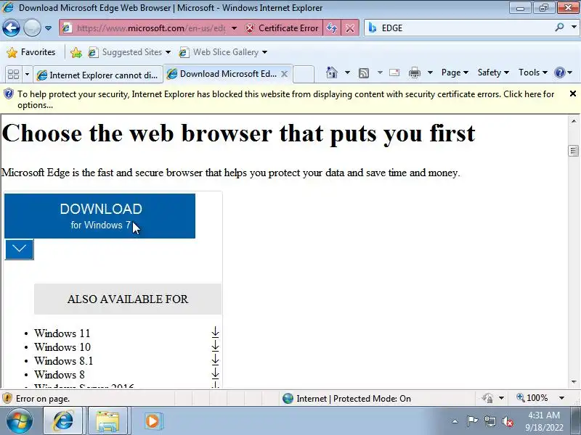
Task: Click the page scroll up arrow
Action: (x=574, y=121)
